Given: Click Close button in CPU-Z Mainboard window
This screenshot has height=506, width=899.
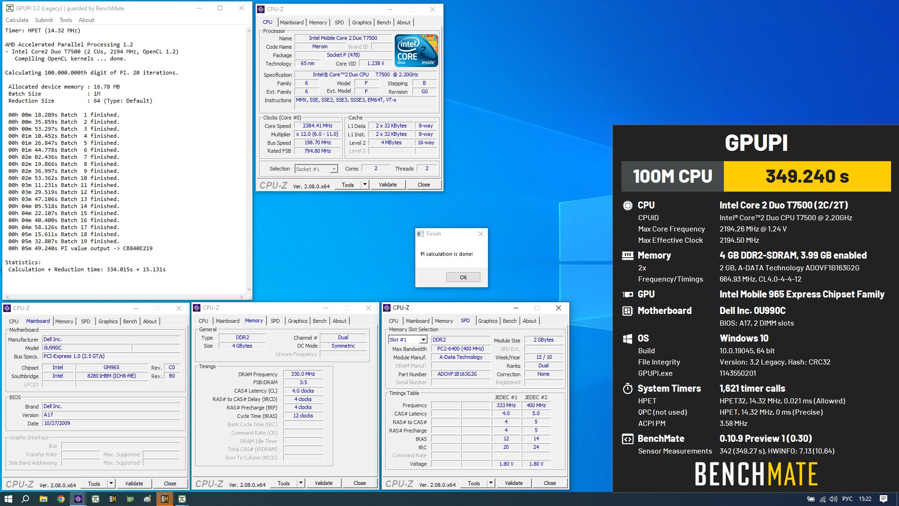Looking at the screenshot, I should [170, 483].
